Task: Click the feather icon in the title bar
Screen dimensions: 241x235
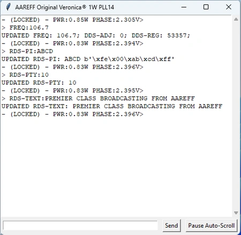Action: point(8,7)
